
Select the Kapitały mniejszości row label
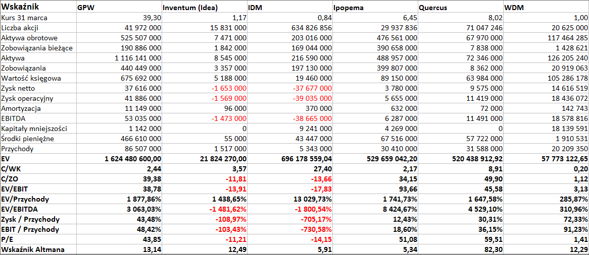(x=34, y=129)
